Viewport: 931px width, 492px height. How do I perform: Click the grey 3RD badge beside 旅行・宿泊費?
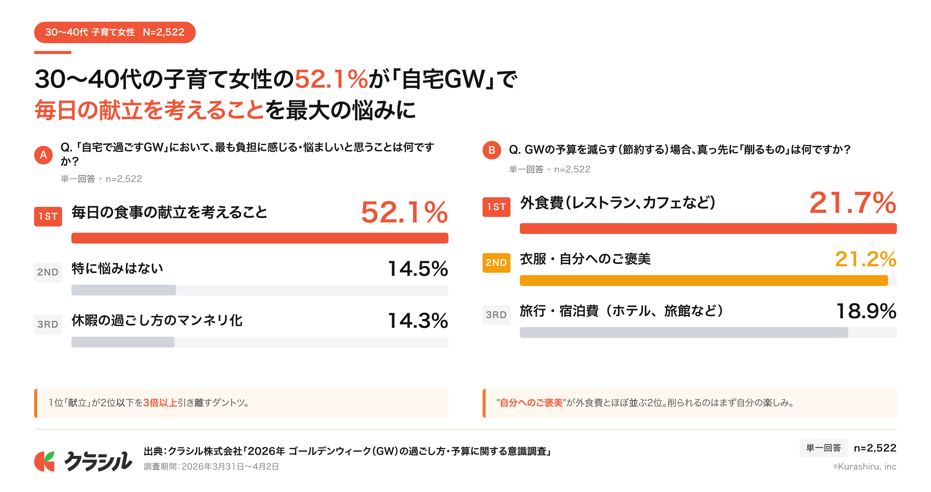(496, 315)
